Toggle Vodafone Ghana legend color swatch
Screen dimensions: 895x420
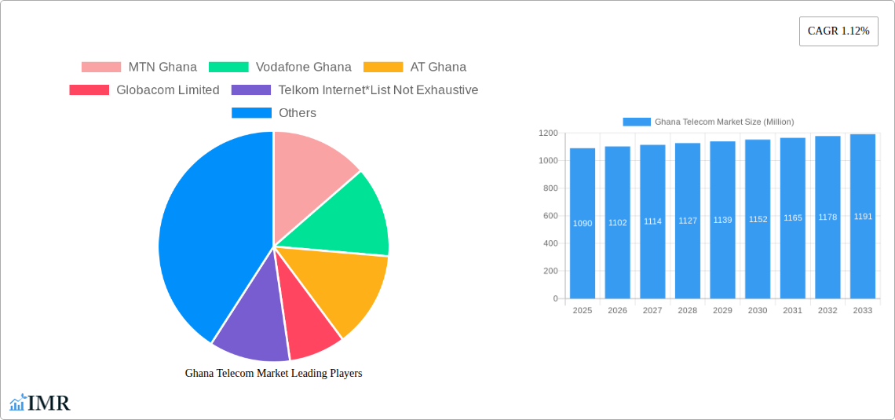(x=228, y=68)
